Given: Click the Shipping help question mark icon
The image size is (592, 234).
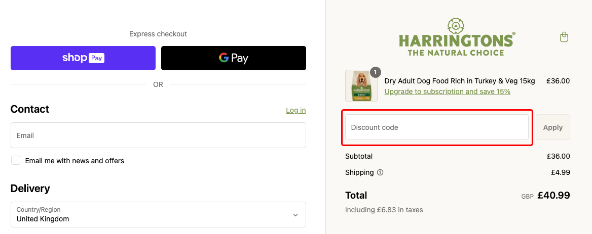Looking at the screenshot, I should pyautogui.click(x=380, y=172).
